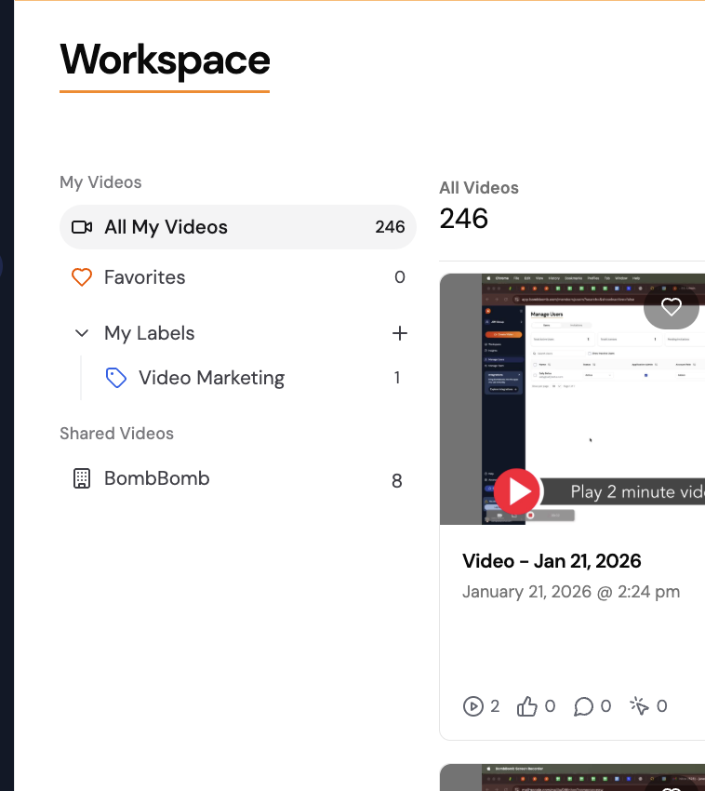The height and width of the screenshot is (791, 705).
Task: Favorite the Jan 21, 2026 video with heart
Action: click(672, 307)
